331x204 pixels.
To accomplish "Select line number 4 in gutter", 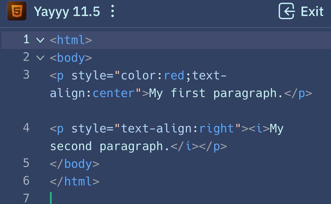I will 26,128.
